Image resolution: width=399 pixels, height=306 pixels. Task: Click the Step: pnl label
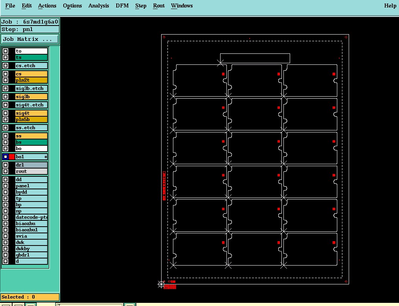pyautogui.click(x=30, y=29)
